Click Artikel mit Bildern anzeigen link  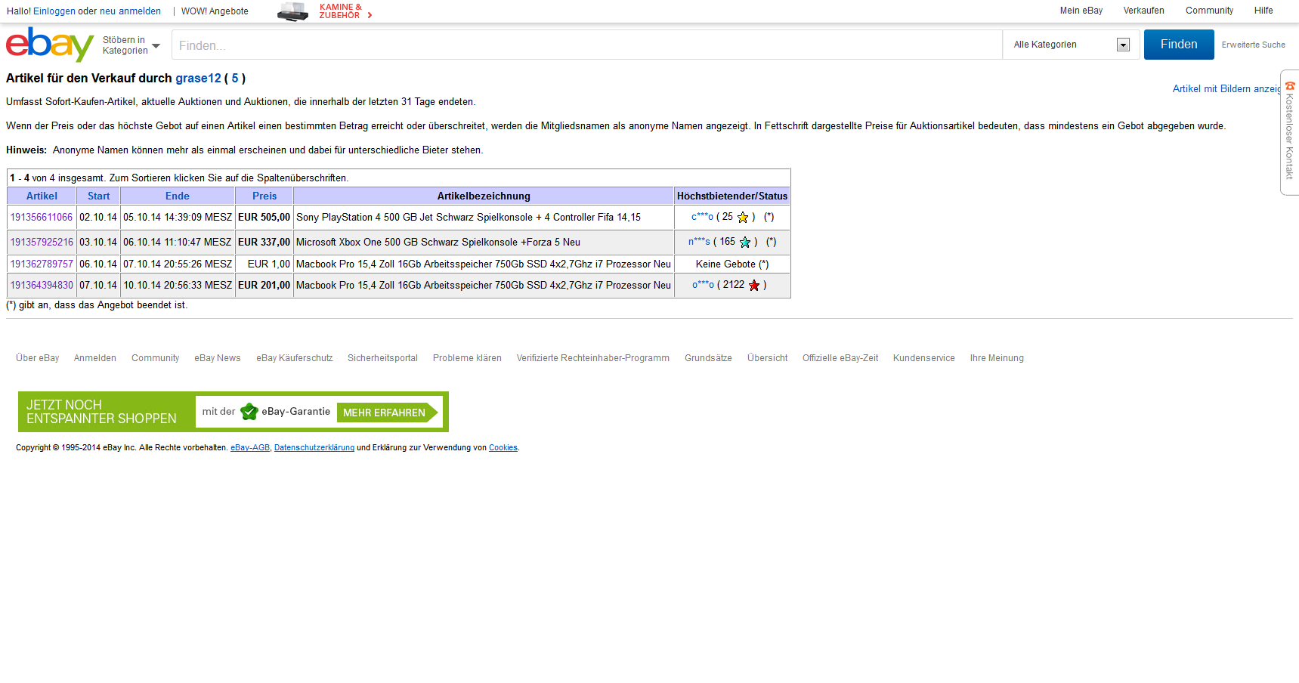coord(1227,89)
